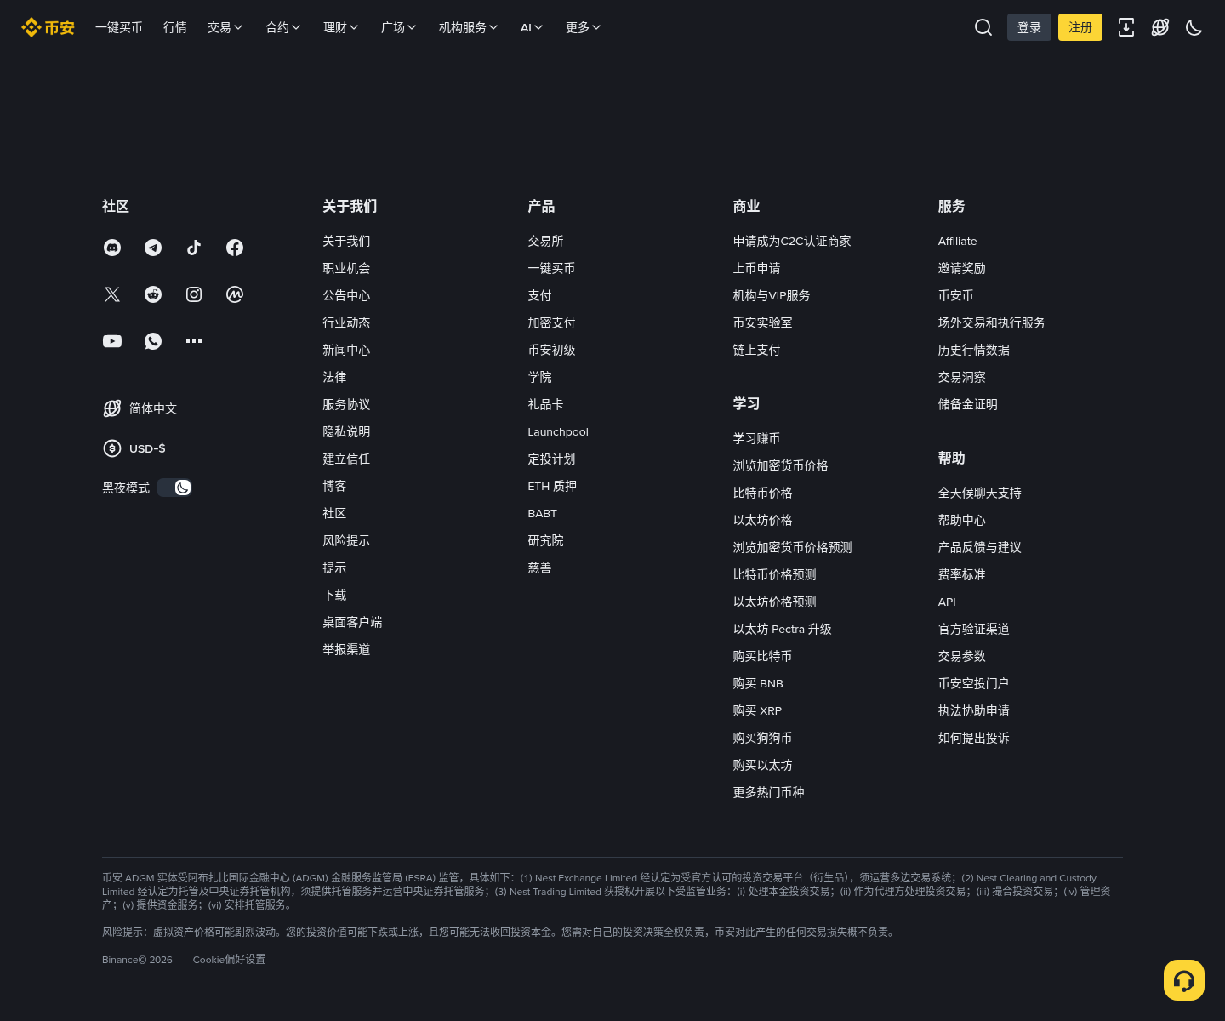Show more community links via three dots
1225x1021 pixels.
(194, 341)
